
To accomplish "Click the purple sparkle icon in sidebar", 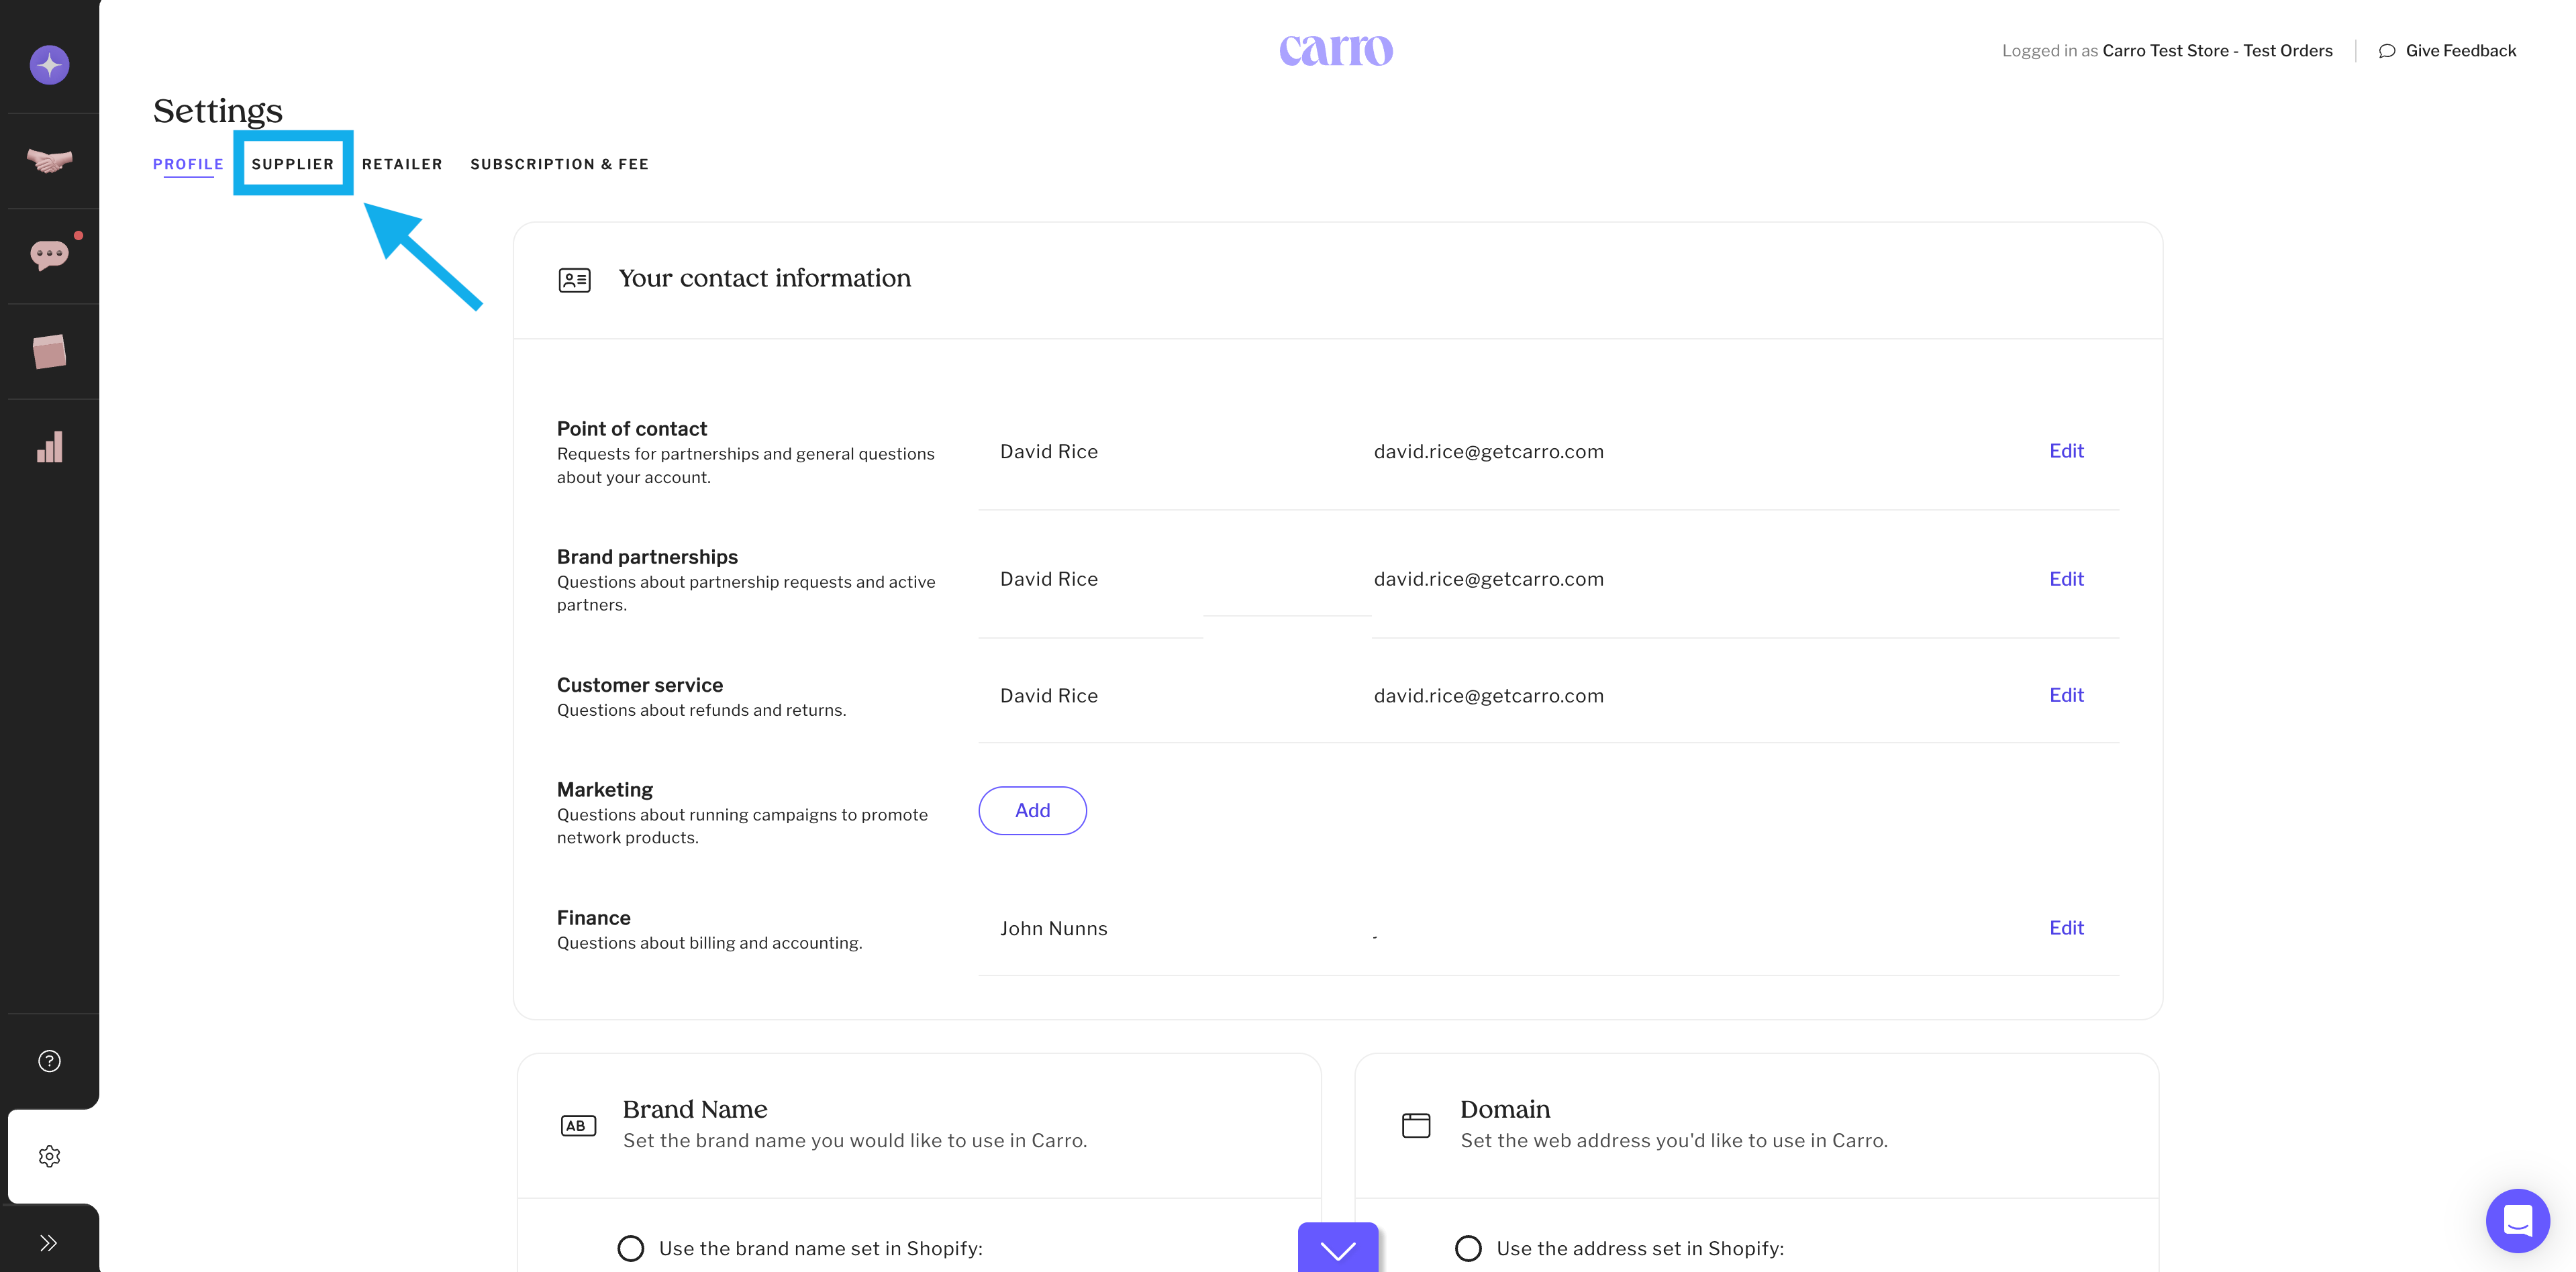I will (49, 65).
